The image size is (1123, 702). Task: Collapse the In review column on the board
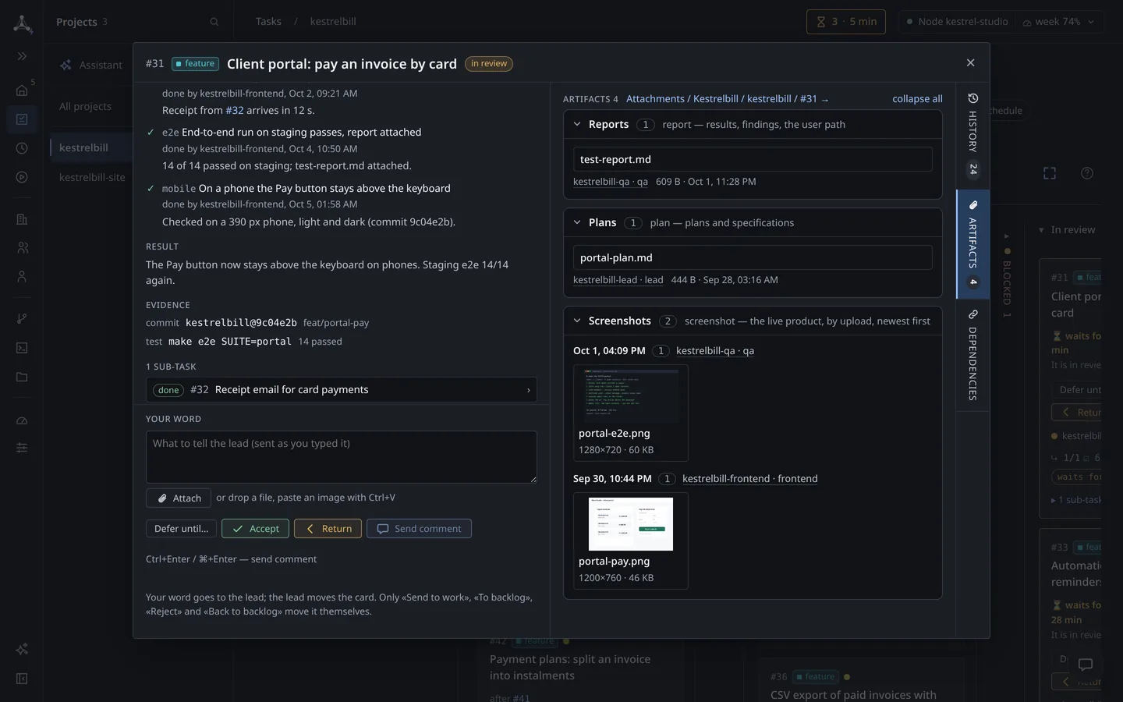(x=1041, y=230)
